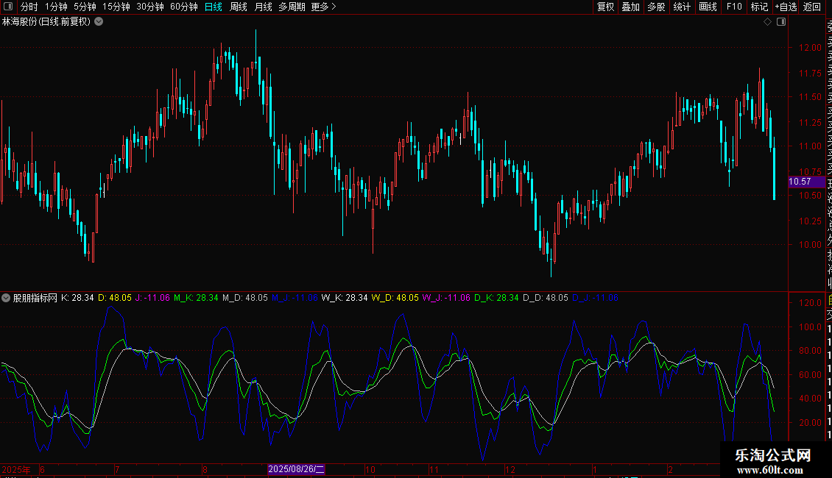The width and height of the screenshot is (832, 478).
Task: Select the 分时 intraday tab
Action: pos(29,7)
